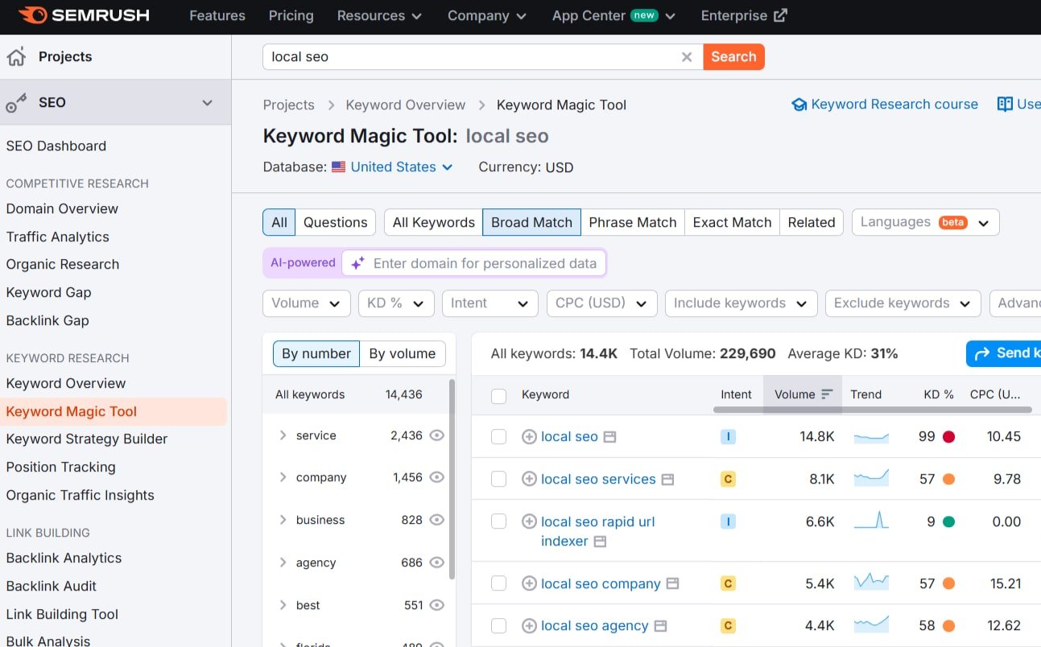The width and height of the screenshot is (1041, 647).
Task: Click the red KD dot for 'local seo'
Action: pos(948,437)
